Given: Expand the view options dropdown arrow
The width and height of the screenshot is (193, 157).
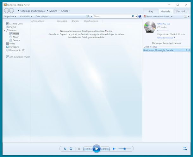Looking at the screenshot, I should point(91,16).
